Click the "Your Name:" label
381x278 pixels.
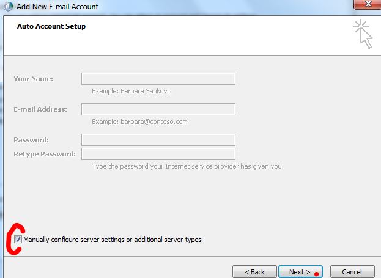pyautogui.click(x=33, y=79)
